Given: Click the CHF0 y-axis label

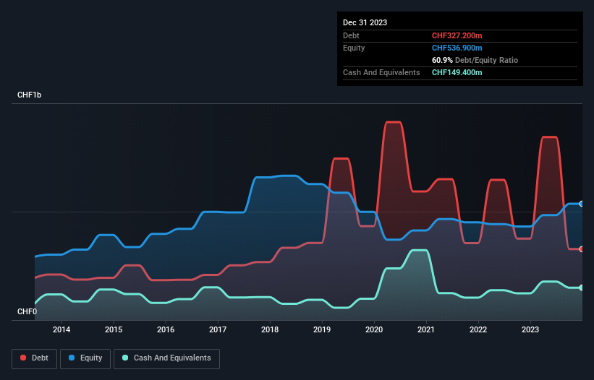Looking at the screenshot, I should point(27,311).
